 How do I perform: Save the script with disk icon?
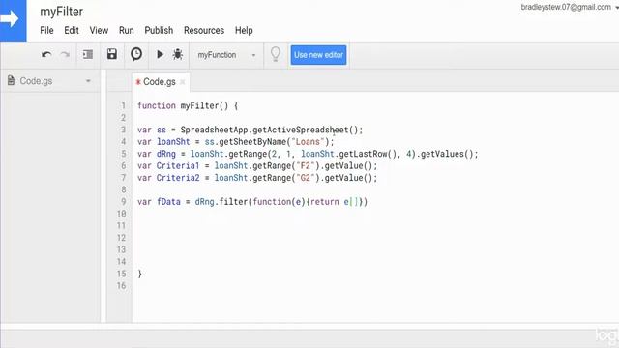tap(112, 54)
